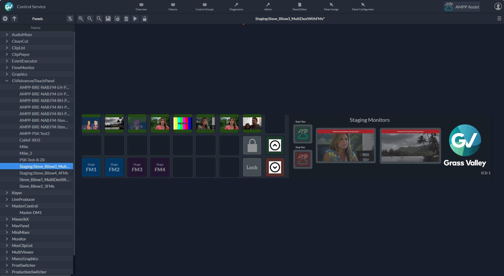Click the up arrow icon above Panels list

tap(14, 19)
